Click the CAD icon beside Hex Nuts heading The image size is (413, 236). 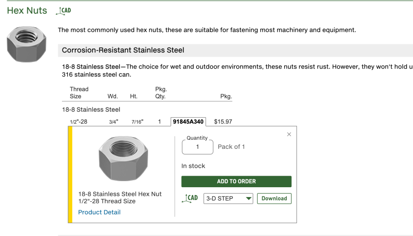click(x=63, y=11)
